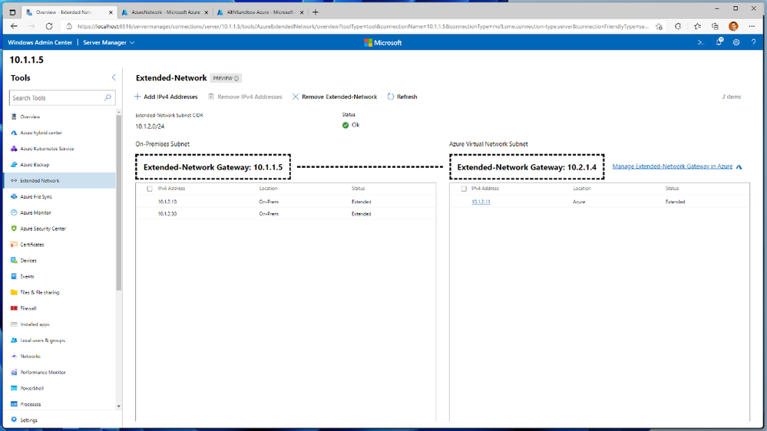The image size is (767, 431).
Task: Open Installed apps tool
Action: [35, 324]
